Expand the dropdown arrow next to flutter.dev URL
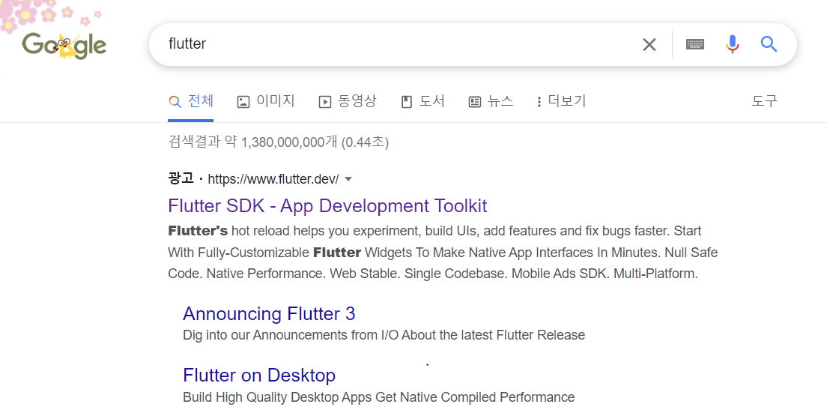The height and width of the screenshot is (413, 827). coord(348,179)
